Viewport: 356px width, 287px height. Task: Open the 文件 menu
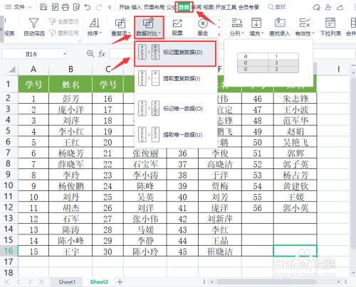[19, 7]
